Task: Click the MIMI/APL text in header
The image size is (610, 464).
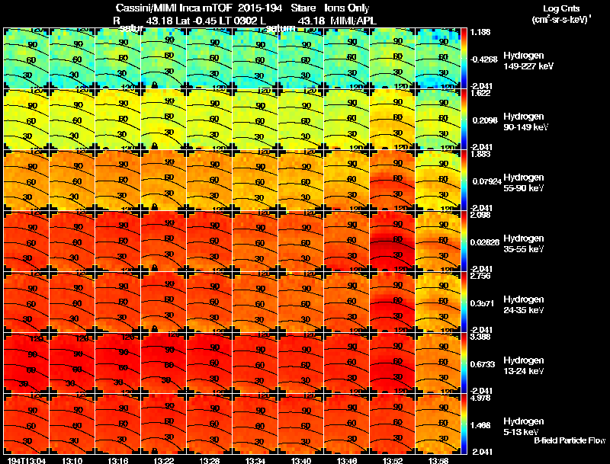Action: pyautogui.click(x=354, y=21)
